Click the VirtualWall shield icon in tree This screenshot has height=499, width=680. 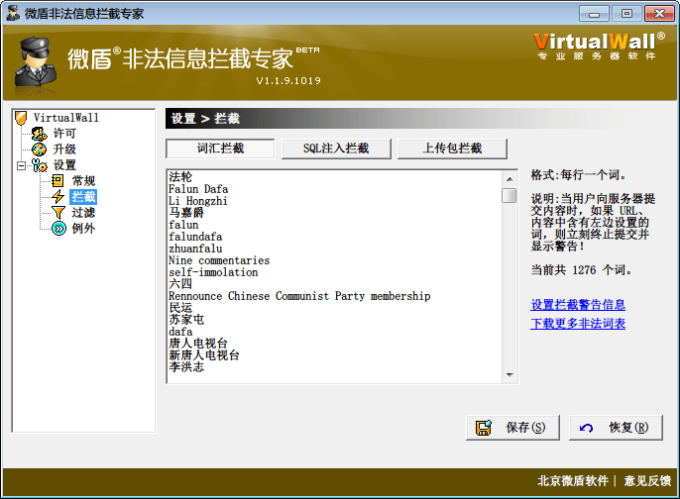pyautogui.click(x=21, y=118)
